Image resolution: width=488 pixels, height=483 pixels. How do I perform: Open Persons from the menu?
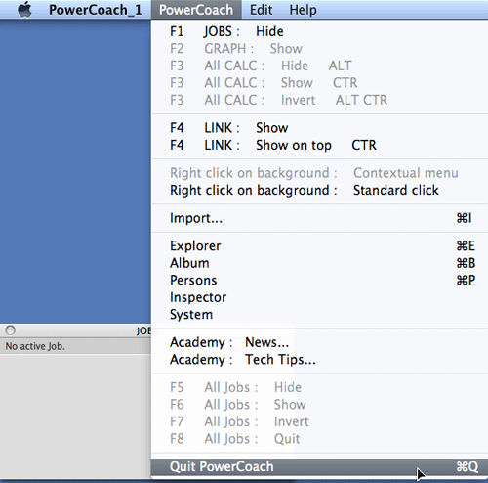[x=319, y=280]
